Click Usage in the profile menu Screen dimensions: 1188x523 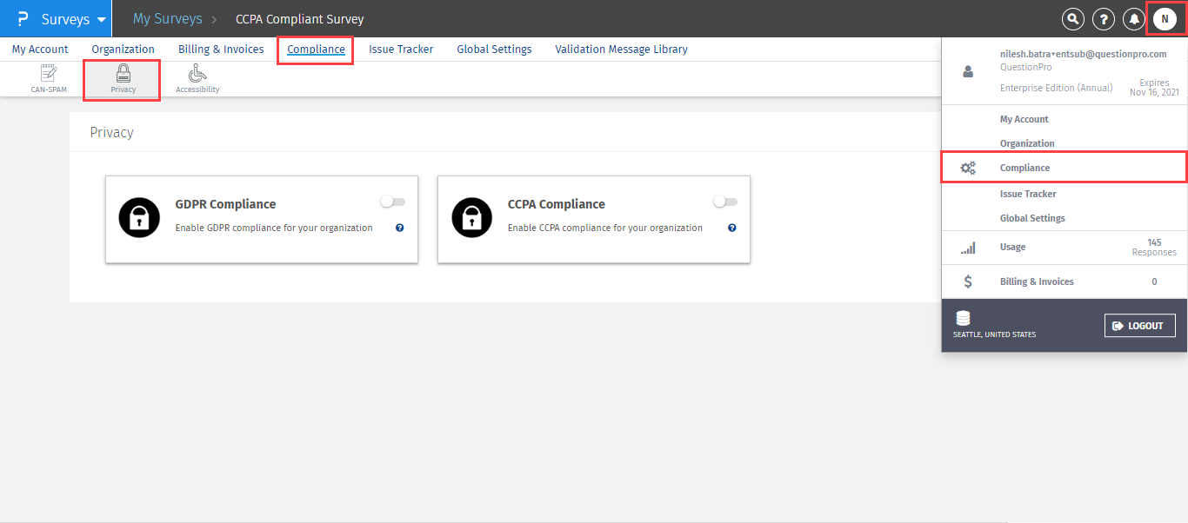pyautogui.click(x=1012, y=247)
